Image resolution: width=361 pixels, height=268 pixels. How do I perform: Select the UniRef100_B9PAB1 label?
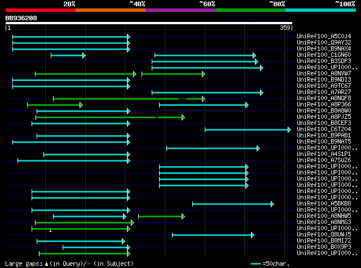tap(324, 135)
